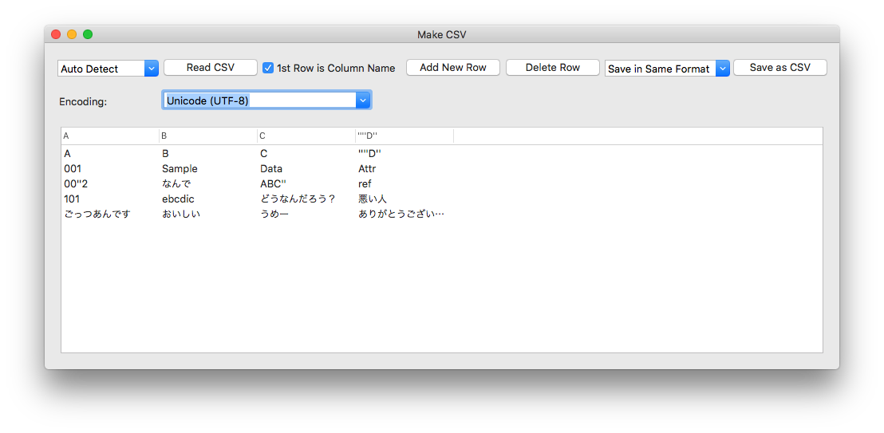
Task: Select the ""D" cell in the first data row
Action: (x=370, y=153)
